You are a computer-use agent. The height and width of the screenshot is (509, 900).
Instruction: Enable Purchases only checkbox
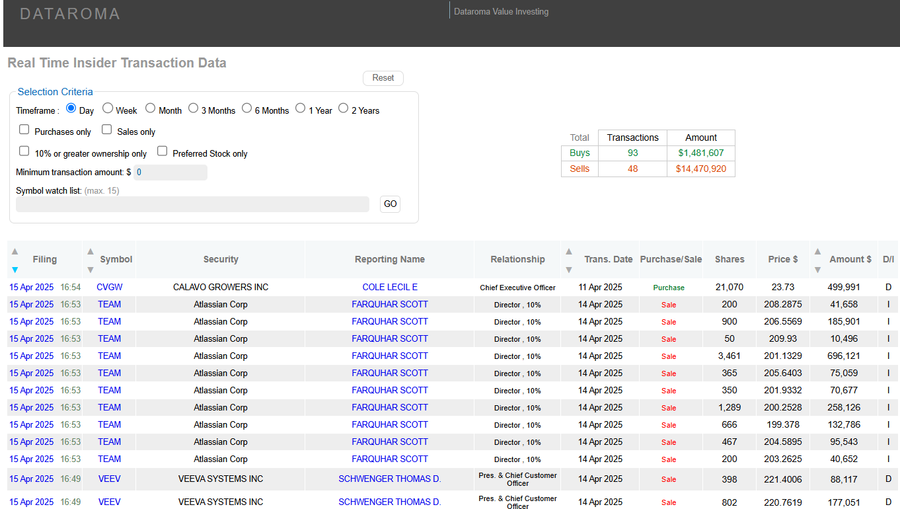click(24, 130)
